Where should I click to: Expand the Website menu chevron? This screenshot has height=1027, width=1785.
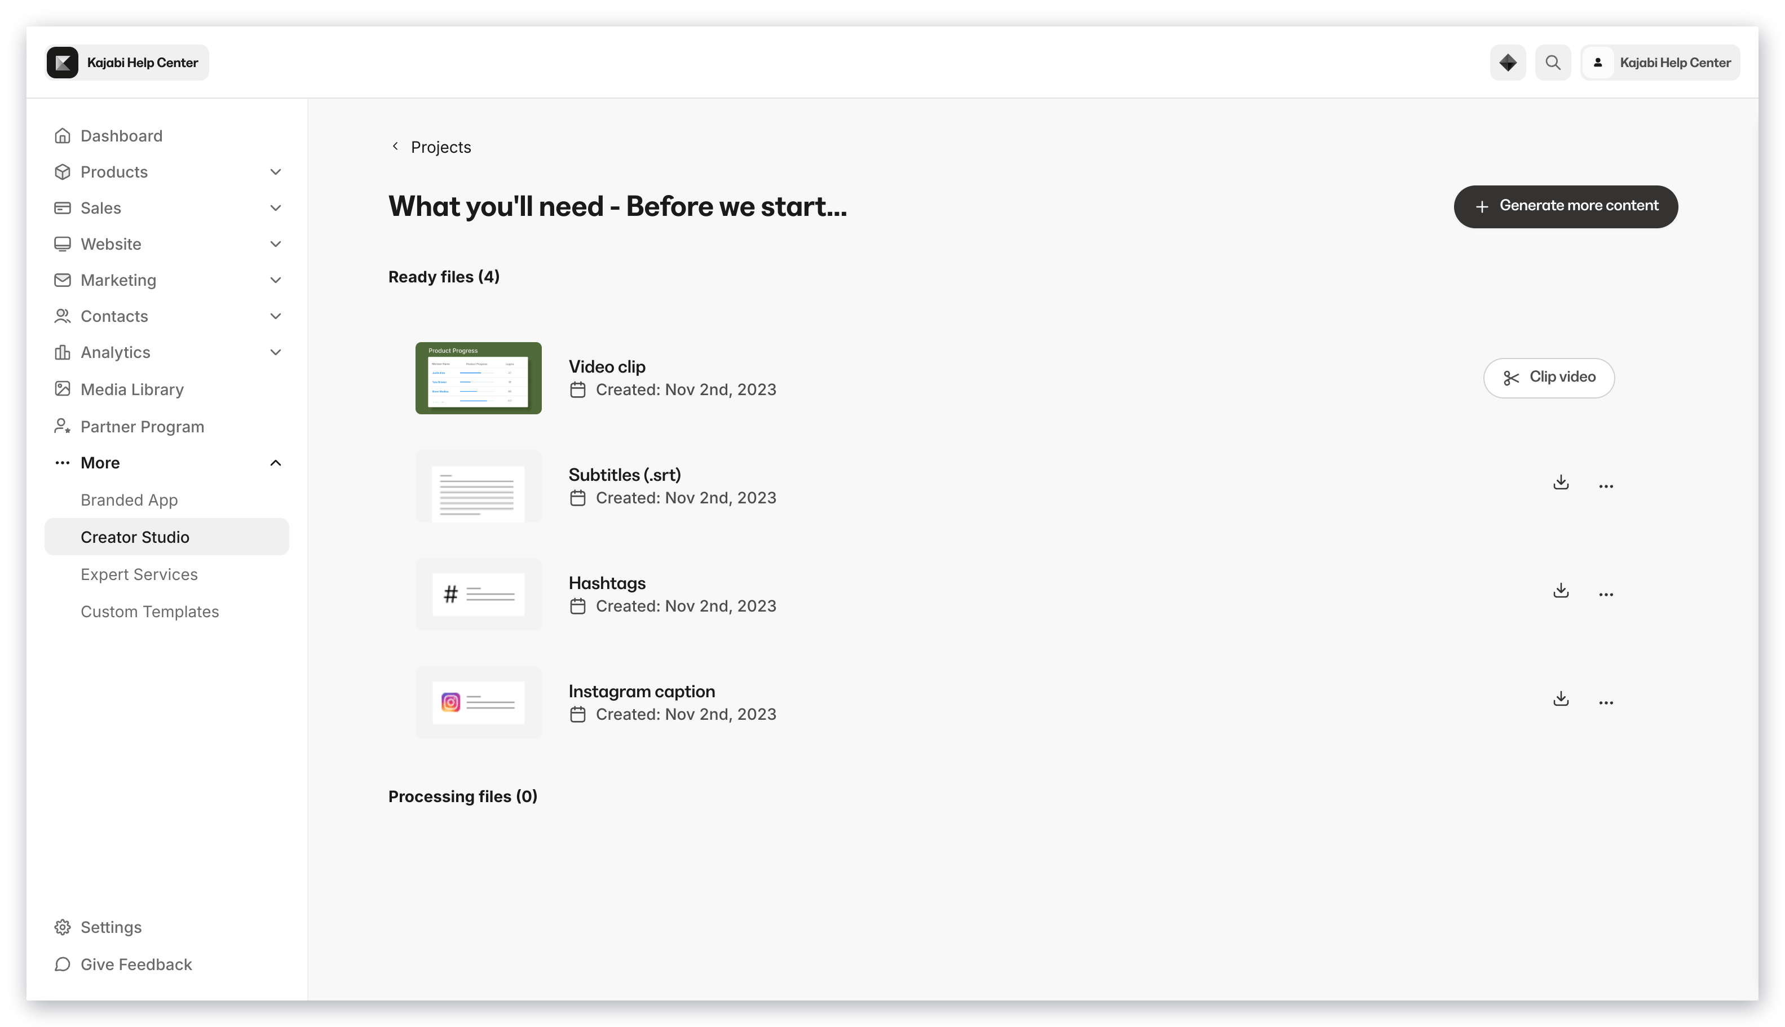tap(276, 244)
